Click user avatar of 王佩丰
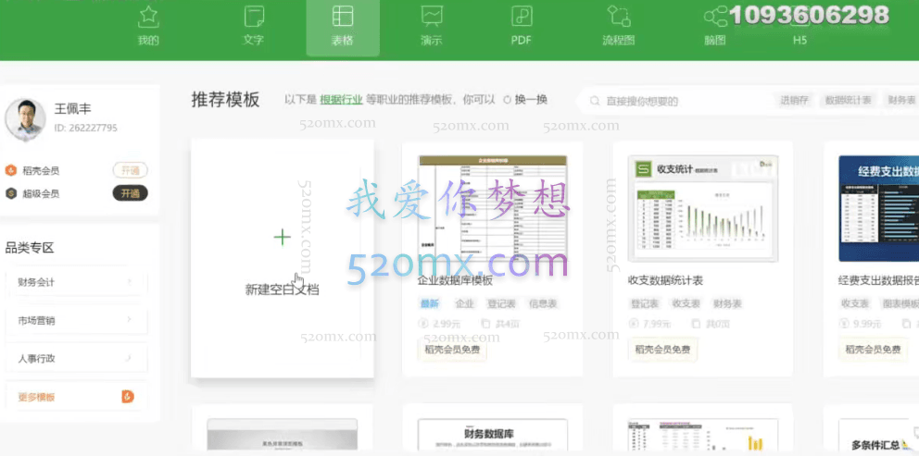The width and height of the screenshot is (919, 456). click(25, 119)
